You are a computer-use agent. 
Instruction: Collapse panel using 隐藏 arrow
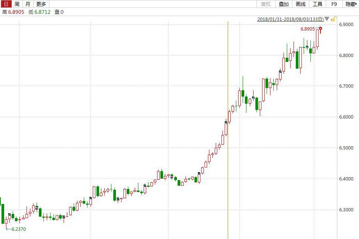click(x=351, y=4)
